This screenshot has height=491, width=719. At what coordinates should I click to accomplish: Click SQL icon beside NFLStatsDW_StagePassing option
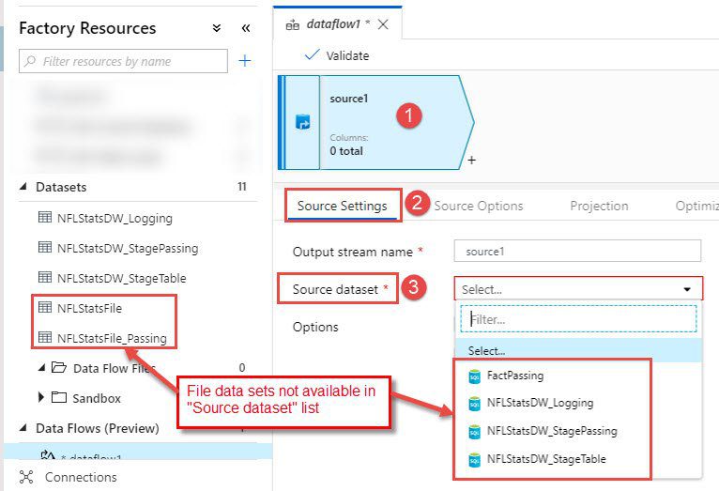pos(475,432)
